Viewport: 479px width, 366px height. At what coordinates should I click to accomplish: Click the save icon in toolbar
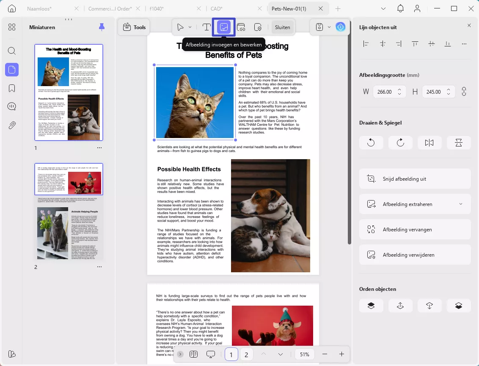point(319,27)
